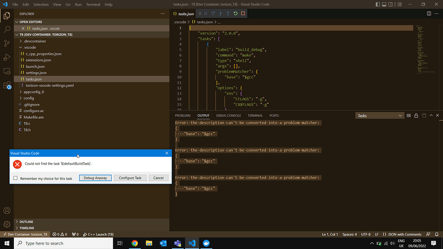Open the Terminal menu
Viewport: 443px width, 249px height.
93,4
